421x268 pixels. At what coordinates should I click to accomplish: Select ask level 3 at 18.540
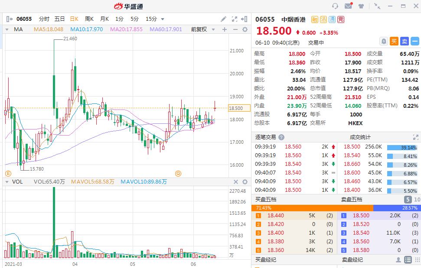(380, 233)
